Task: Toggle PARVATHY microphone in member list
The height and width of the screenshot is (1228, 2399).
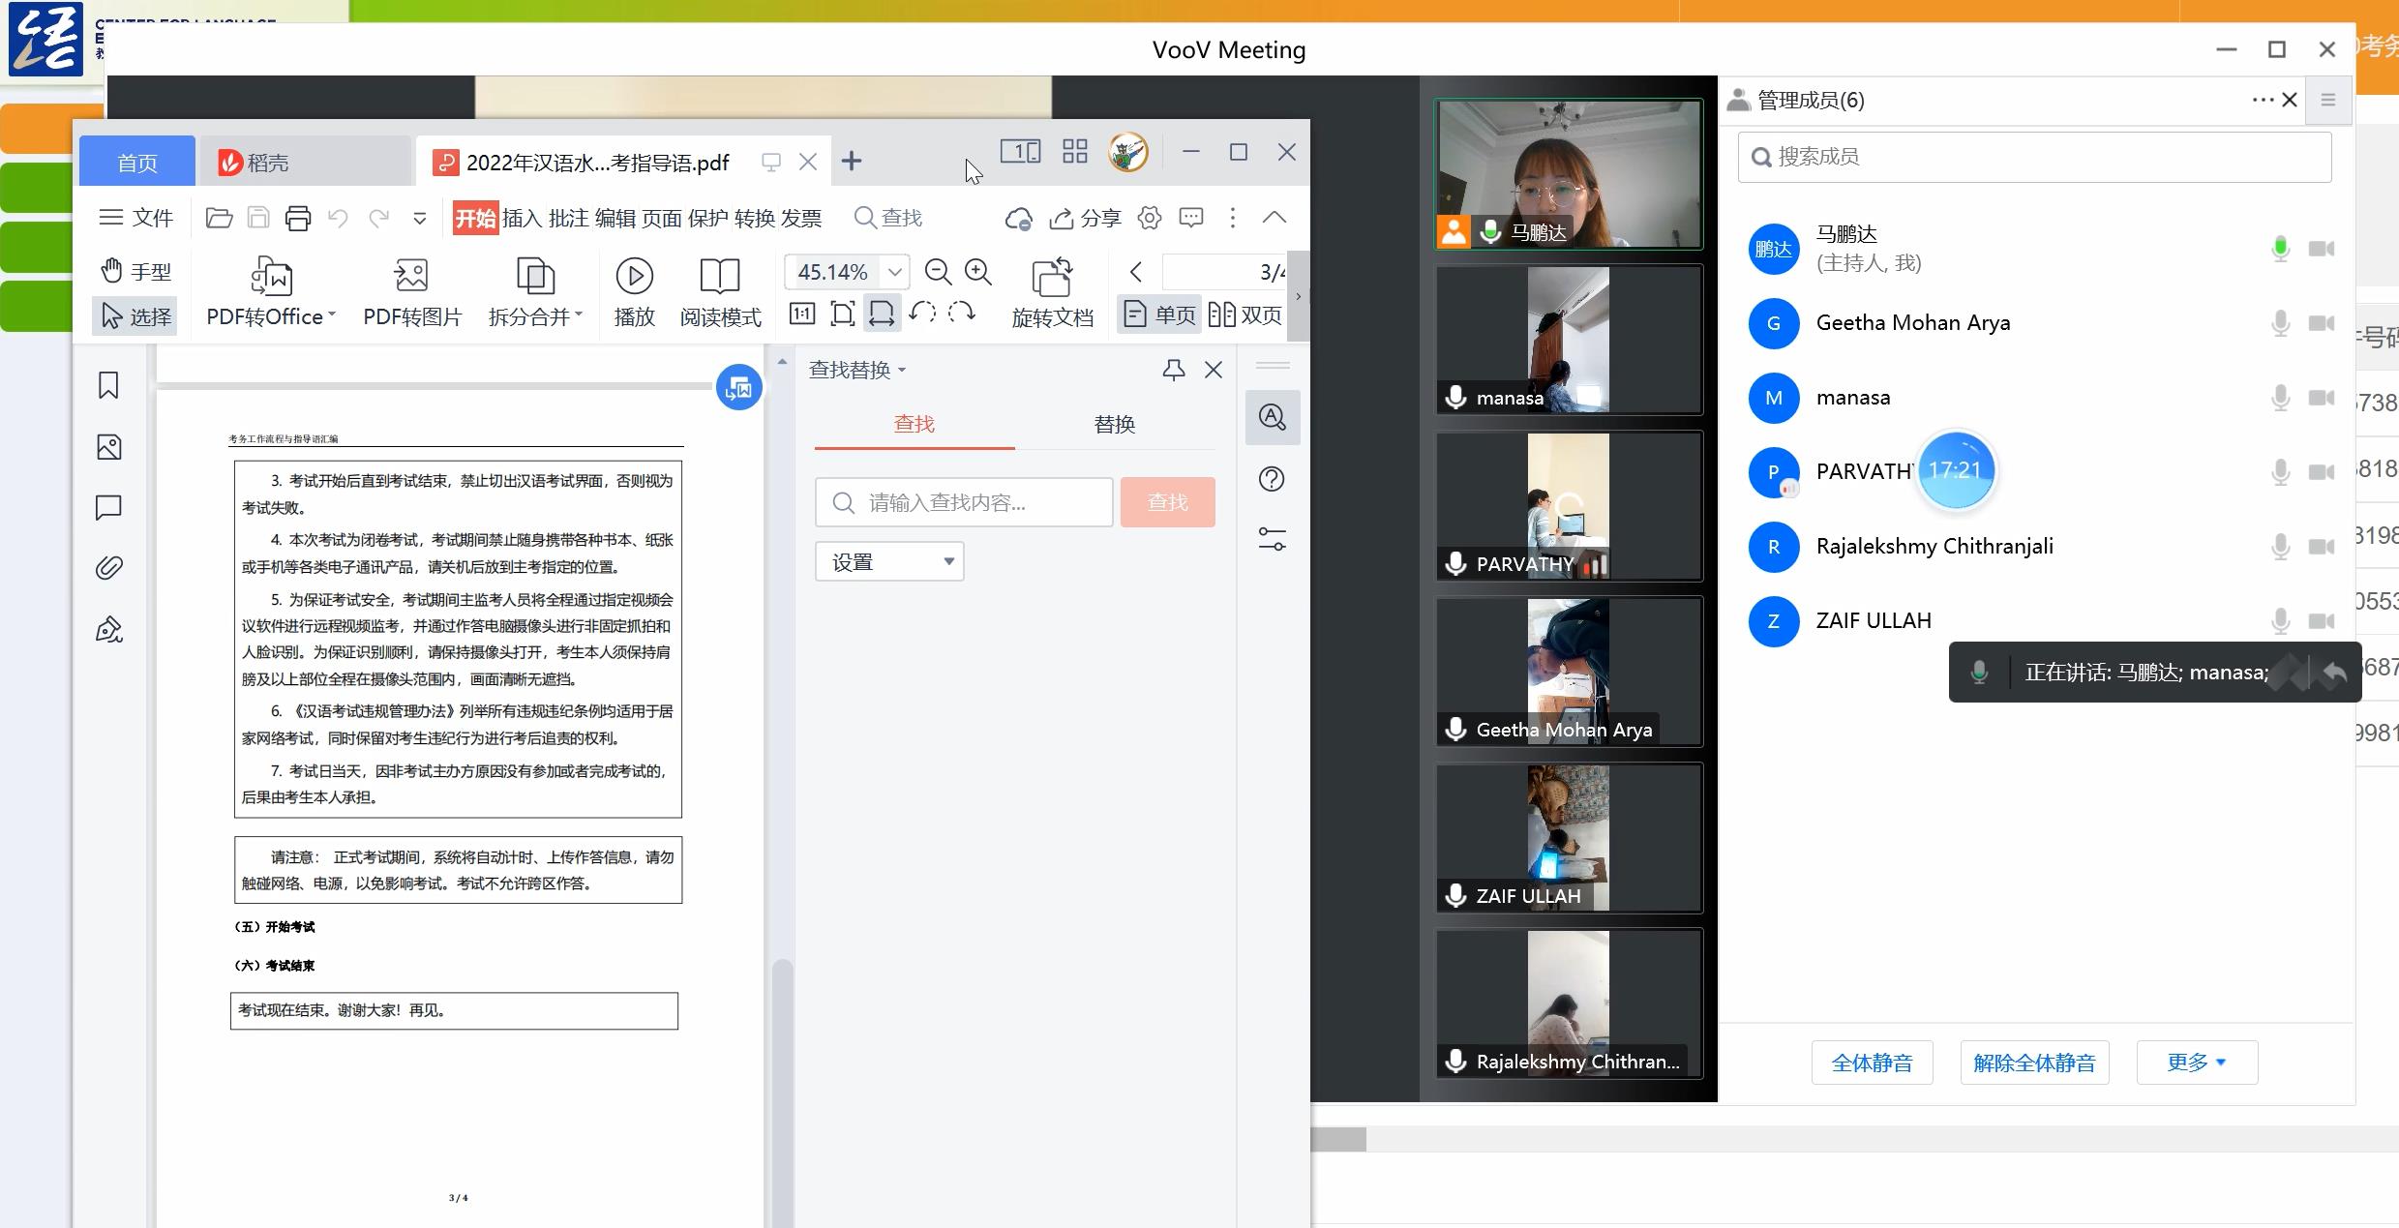Action: tap(2280, 472)
